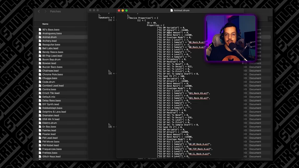
Task: Click the file icon of Chrome Pole.bass
Action: coord(40,75)
